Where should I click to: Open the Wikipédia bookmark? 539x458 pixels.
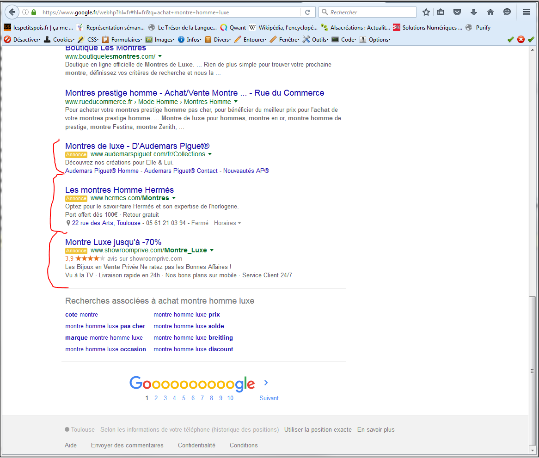(x=283, y=27)
